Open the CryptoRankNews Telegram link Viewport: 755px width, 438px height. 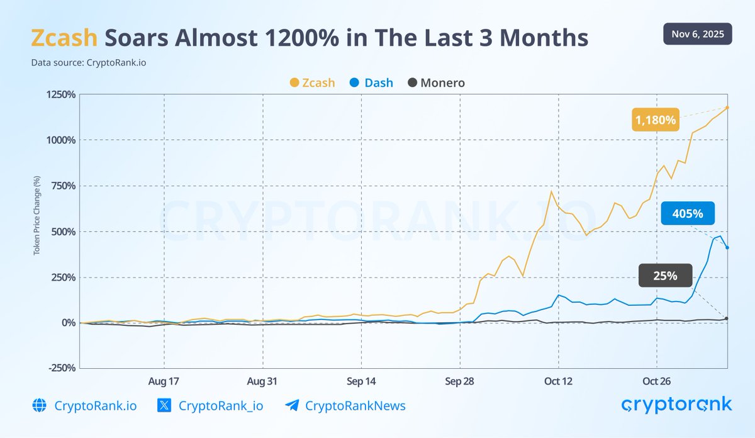[355, 406]
